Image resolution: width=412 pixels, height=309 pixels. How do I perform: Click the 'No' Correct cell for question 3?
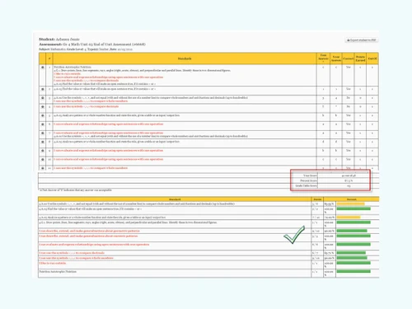tap(348, 98)
